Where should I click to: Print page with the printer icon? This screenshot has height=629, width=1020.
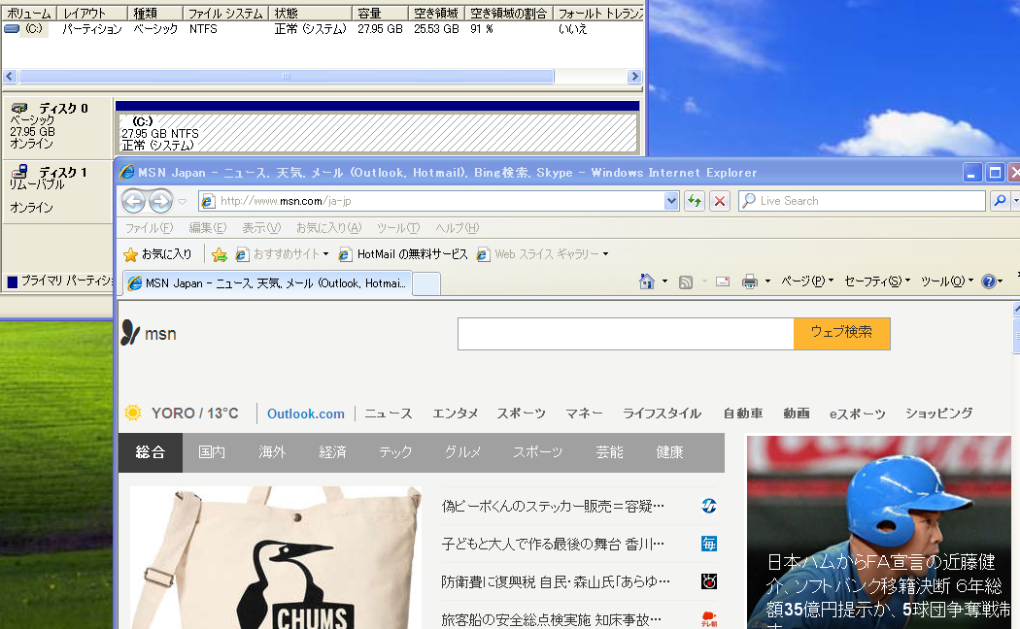[750, 281]
